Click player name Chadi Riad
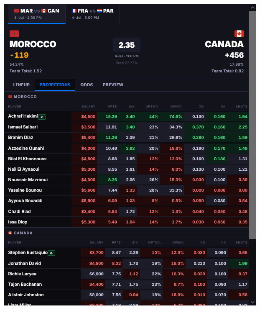260x313 pixels. tap(19, 212)
